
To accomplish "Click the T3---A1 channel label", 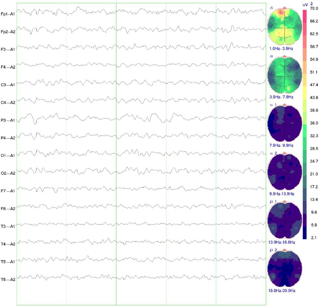I will [x=8, y=226].
